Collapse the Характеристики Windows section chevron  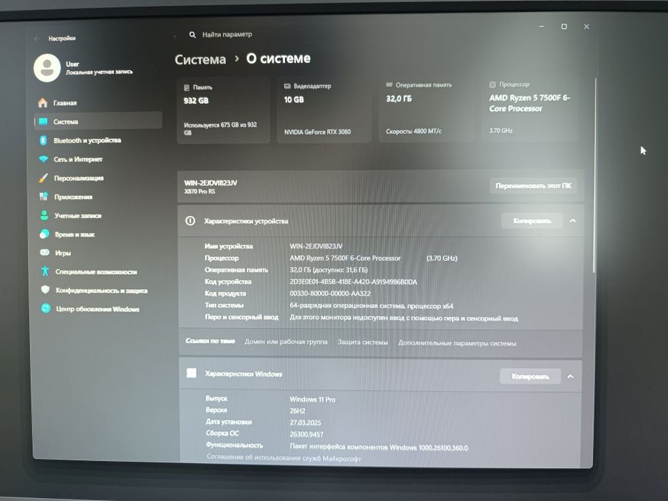571,376
